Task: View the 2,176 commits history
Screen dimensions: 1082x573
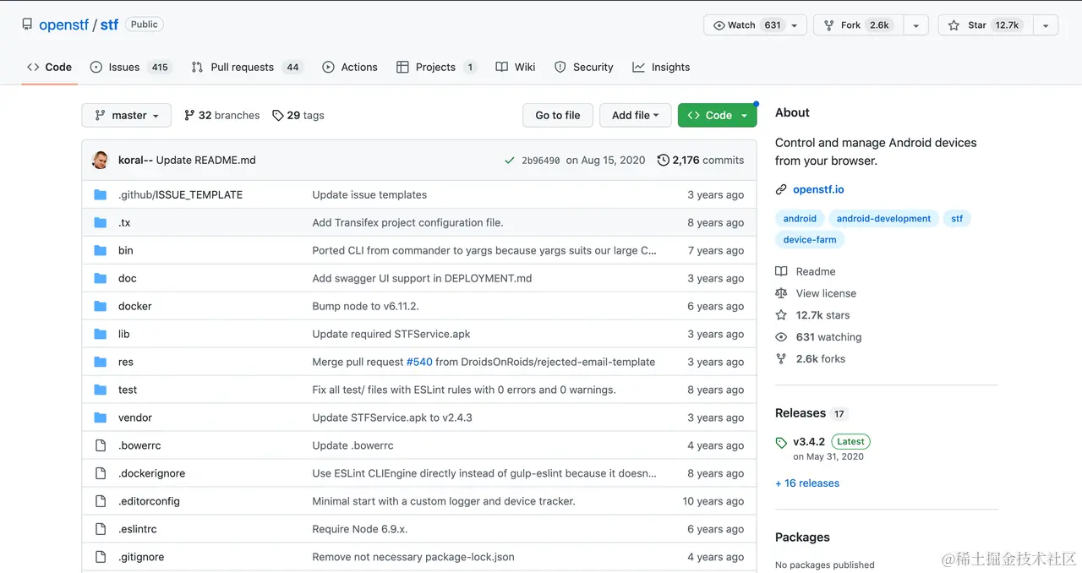Action: 701,160
